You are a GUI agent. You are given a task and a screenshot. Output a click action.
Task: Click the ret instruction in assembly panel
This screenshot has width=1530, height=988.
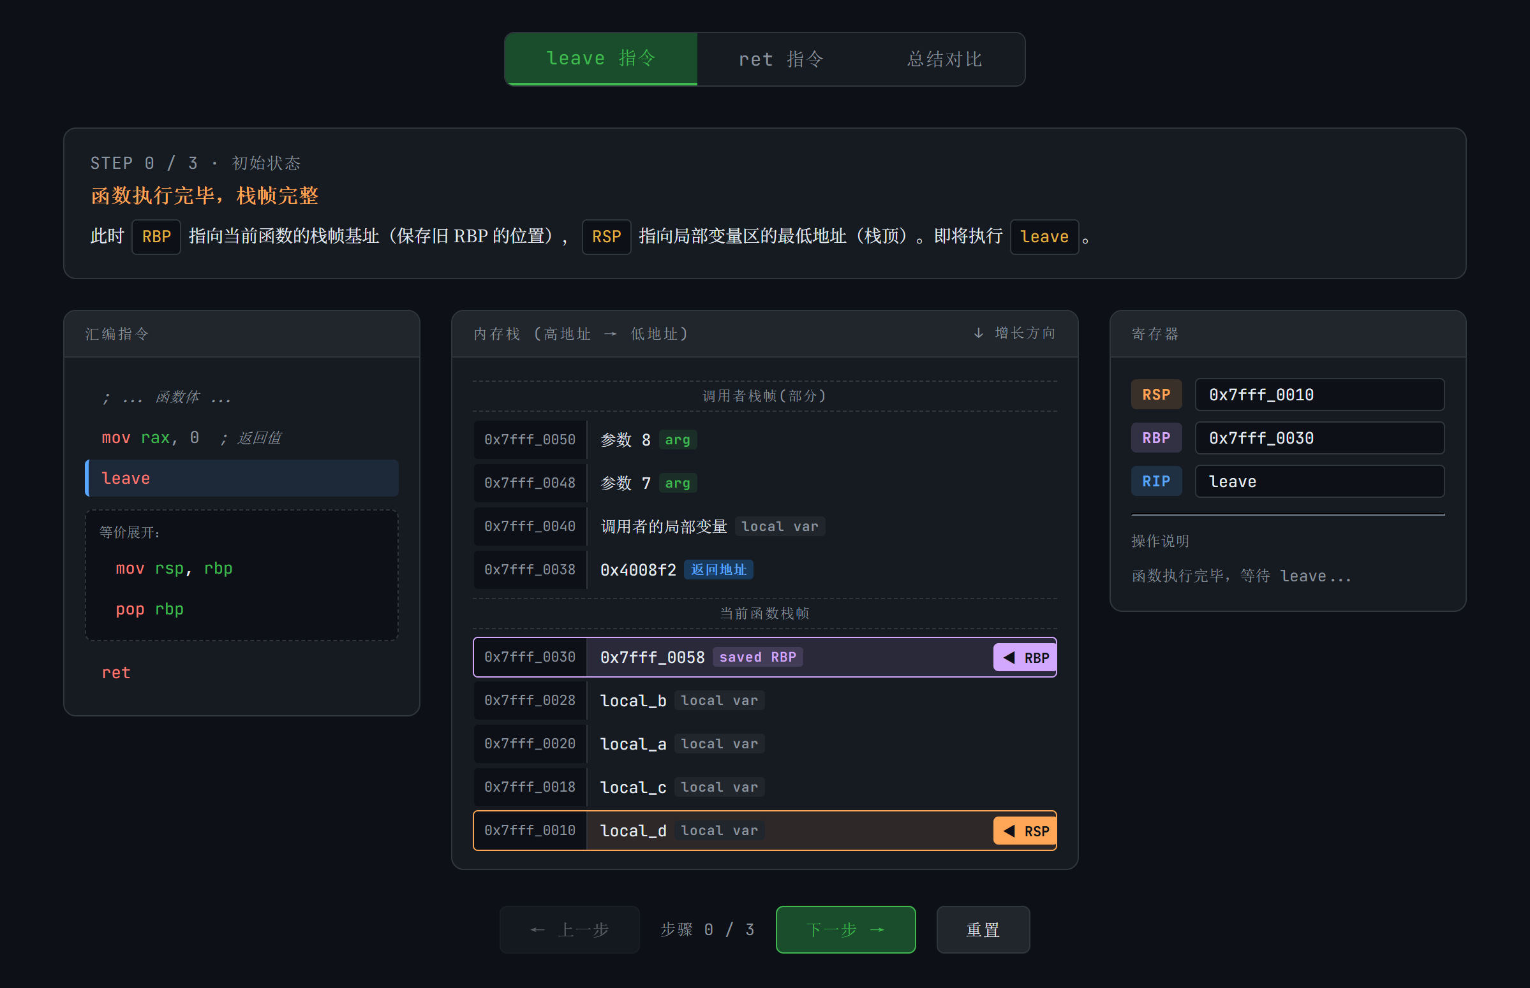point(116,673)
